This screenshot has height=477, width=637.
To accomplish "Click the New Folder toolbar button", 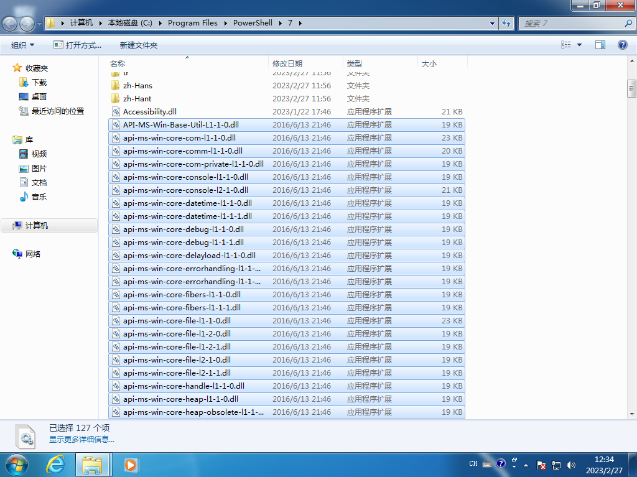I will pos(139,45).
